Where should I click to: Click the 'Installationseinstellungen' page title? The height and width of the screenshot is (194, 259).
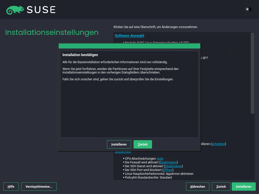coord(52,32)
